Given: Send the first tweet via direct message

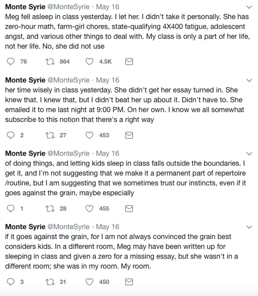Looking at the screenshot, I should (x=129, y=62).
